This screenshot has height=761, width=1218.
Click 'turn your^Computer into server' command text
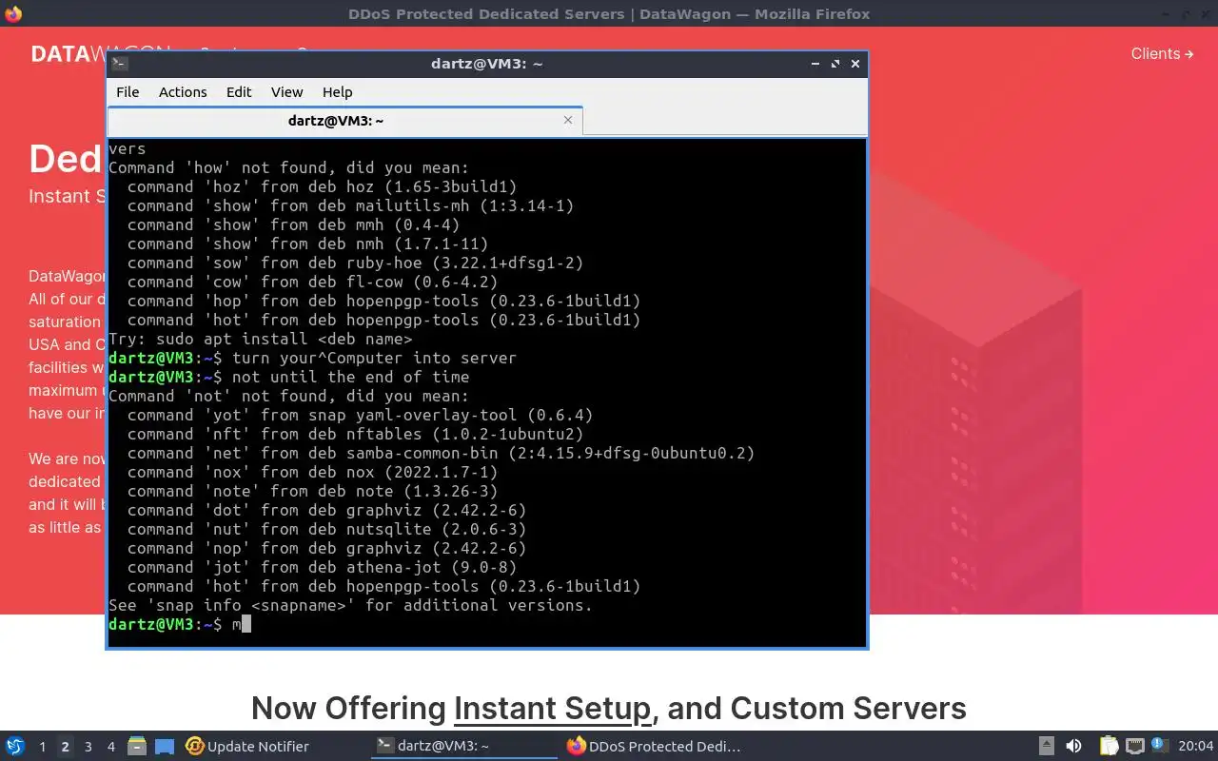(374, 358)
